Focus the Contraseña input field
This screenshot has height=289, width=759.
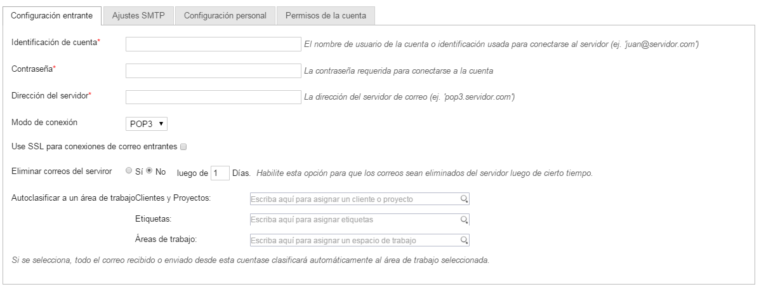(x=213, y=71)
